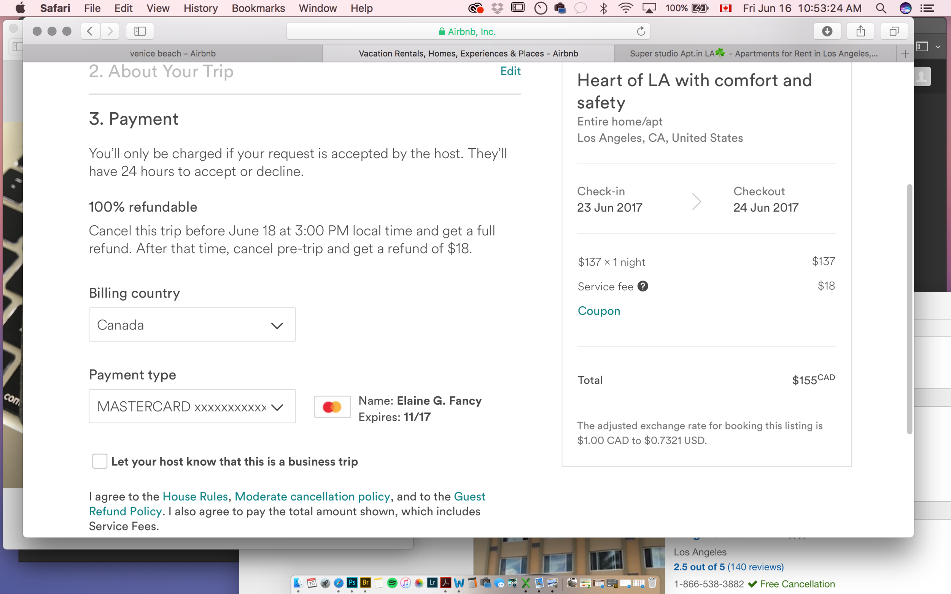
Task: Open the Guest Refund Policy link
Action: 287,504
